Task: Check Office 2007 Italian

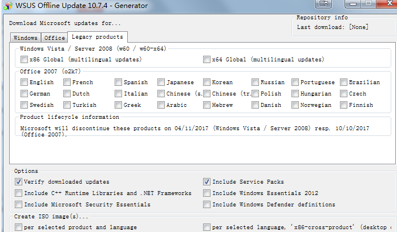Action: (x=118, y=94)
